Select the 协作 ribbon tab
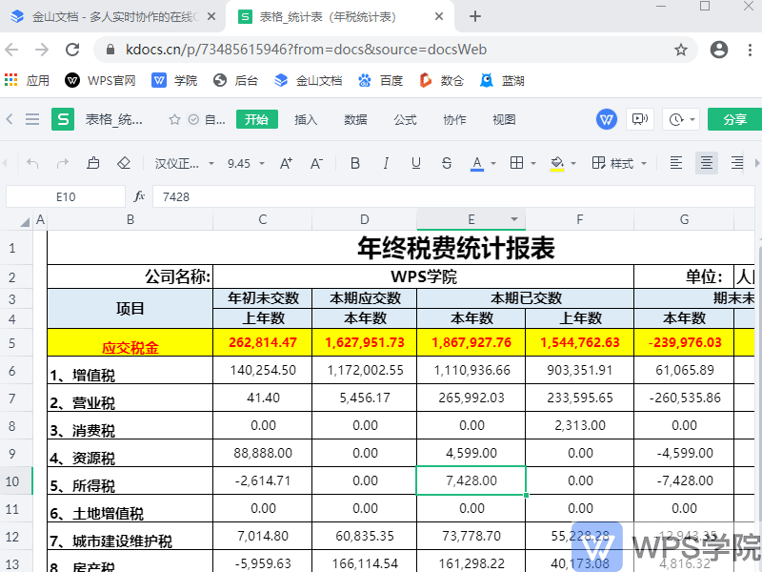Viewport: 762px width, 572px height. pos(454,120)
